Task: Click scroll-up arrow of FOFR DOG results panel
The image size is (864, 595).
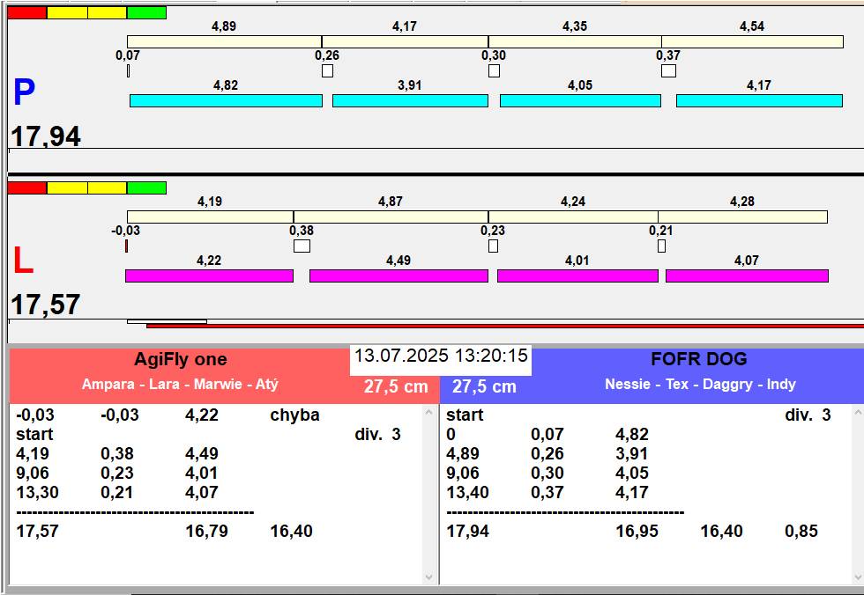Action: [858, 412]
